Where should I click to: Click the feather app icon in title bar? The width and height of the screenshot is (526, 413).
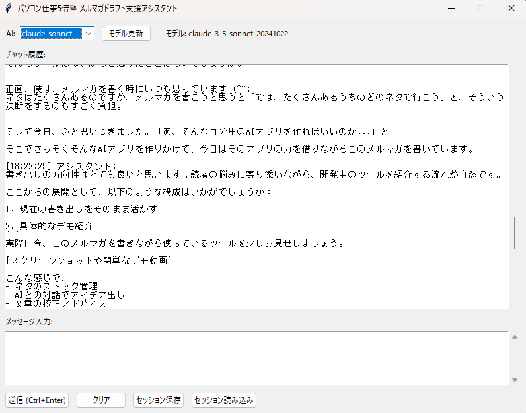coord(9,8)
